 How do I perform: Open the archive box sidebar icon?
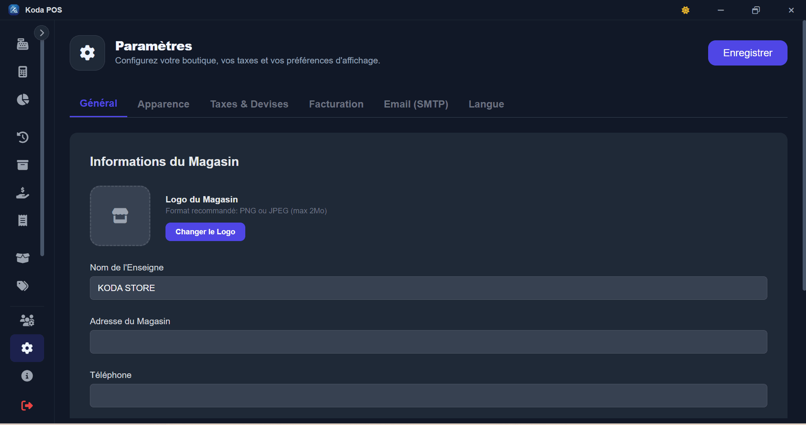coord(23,165)
